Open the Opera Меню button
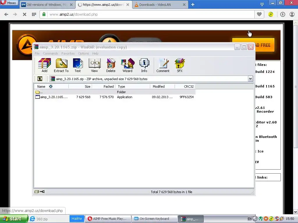Viewport: 298px width, 223px height. (9, 3)
